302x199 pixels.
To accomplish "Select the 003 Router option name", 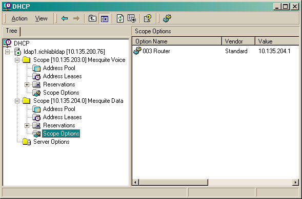I will (x=156, y=51).
